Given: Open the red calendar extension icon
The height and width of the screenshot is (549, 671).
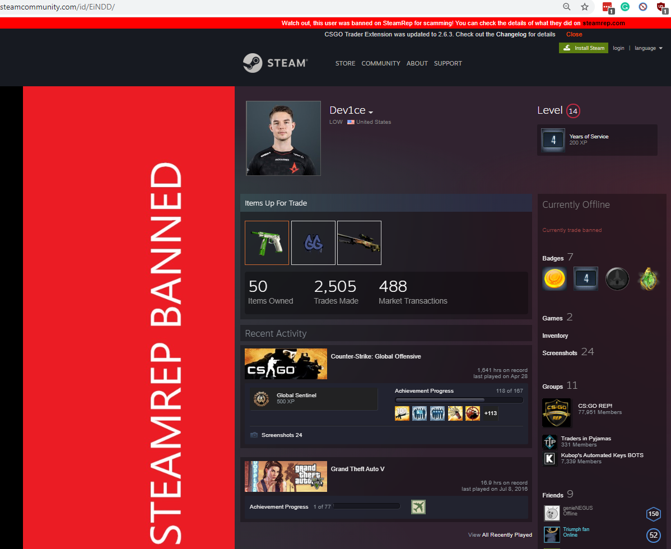Looking at the screenshot, I should (608, 8).
